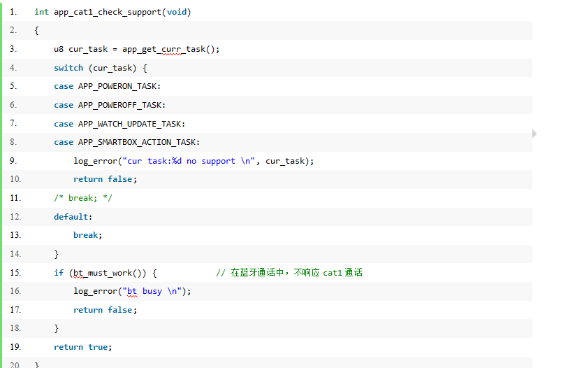Click 'case APP_POWEROFF_TASK:' text
This screenshot has height=368, width=568.
[110, 105]
